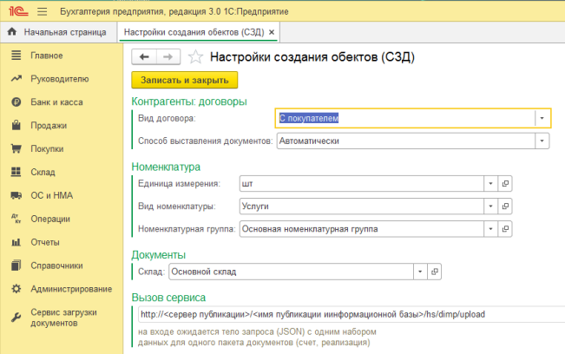Expand the Склад dropdown list
This screenshot has width=565, height=354.
tap(420, 272)
